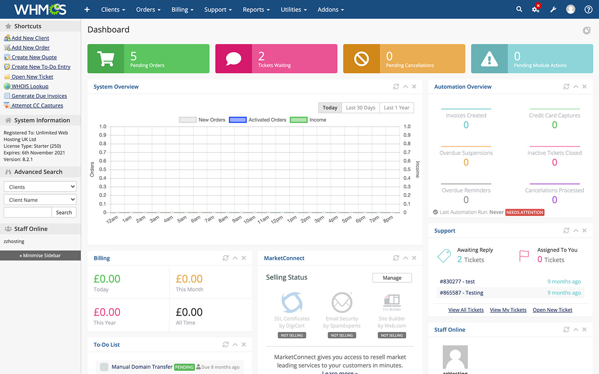Click the plus quick-add icon in the navbar
The height and width of the screenshot is (374, 599).
(x=87, y=9)
